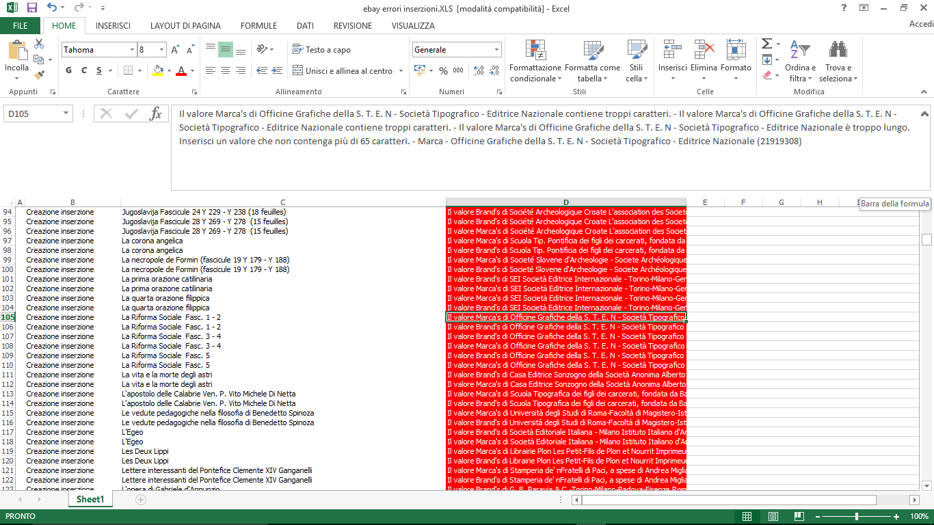
Task: Undo the last action
Action: 52,8
